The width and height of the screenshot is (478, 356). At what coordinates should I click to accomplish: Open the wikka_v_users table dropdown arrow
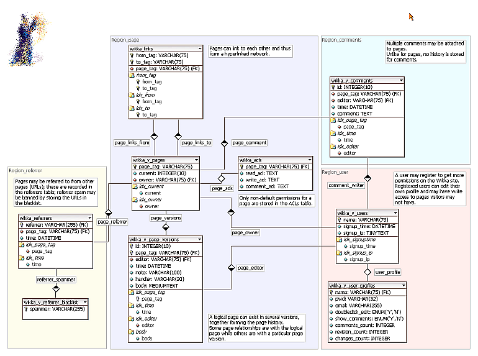point(395,213)
